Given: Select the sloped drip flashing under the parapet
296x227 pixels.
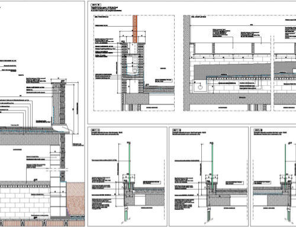Looking at the screenshot, I should click(62, 128).
